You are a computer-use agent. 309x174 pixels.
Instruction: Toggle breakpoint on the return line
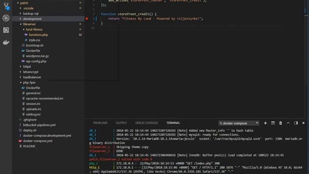(x=87, y=18)
